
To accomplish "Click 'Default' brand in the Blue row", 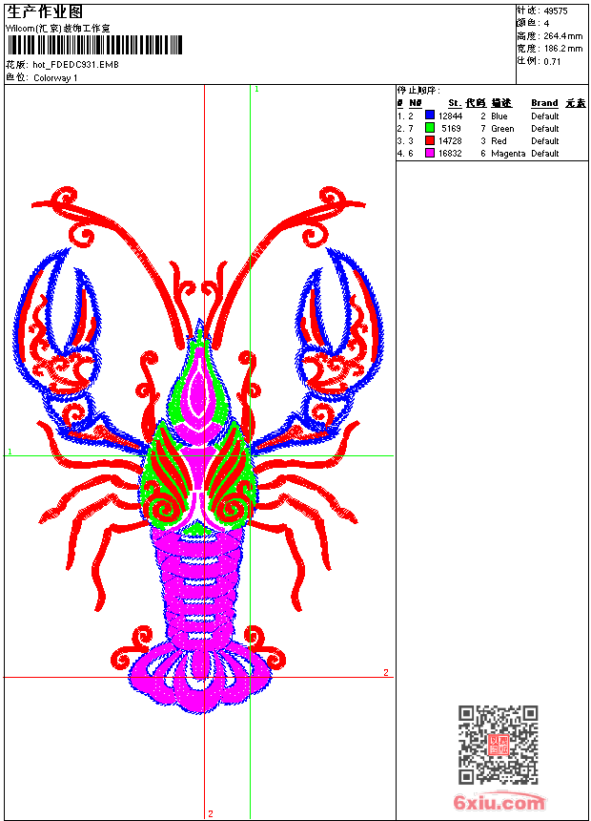I will click(545, 116).
